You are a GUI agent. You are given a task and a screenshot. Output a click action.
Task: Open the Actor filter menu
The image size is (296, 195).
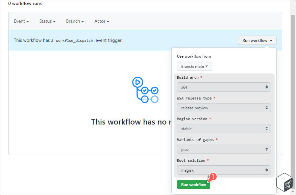coord(101,21)
